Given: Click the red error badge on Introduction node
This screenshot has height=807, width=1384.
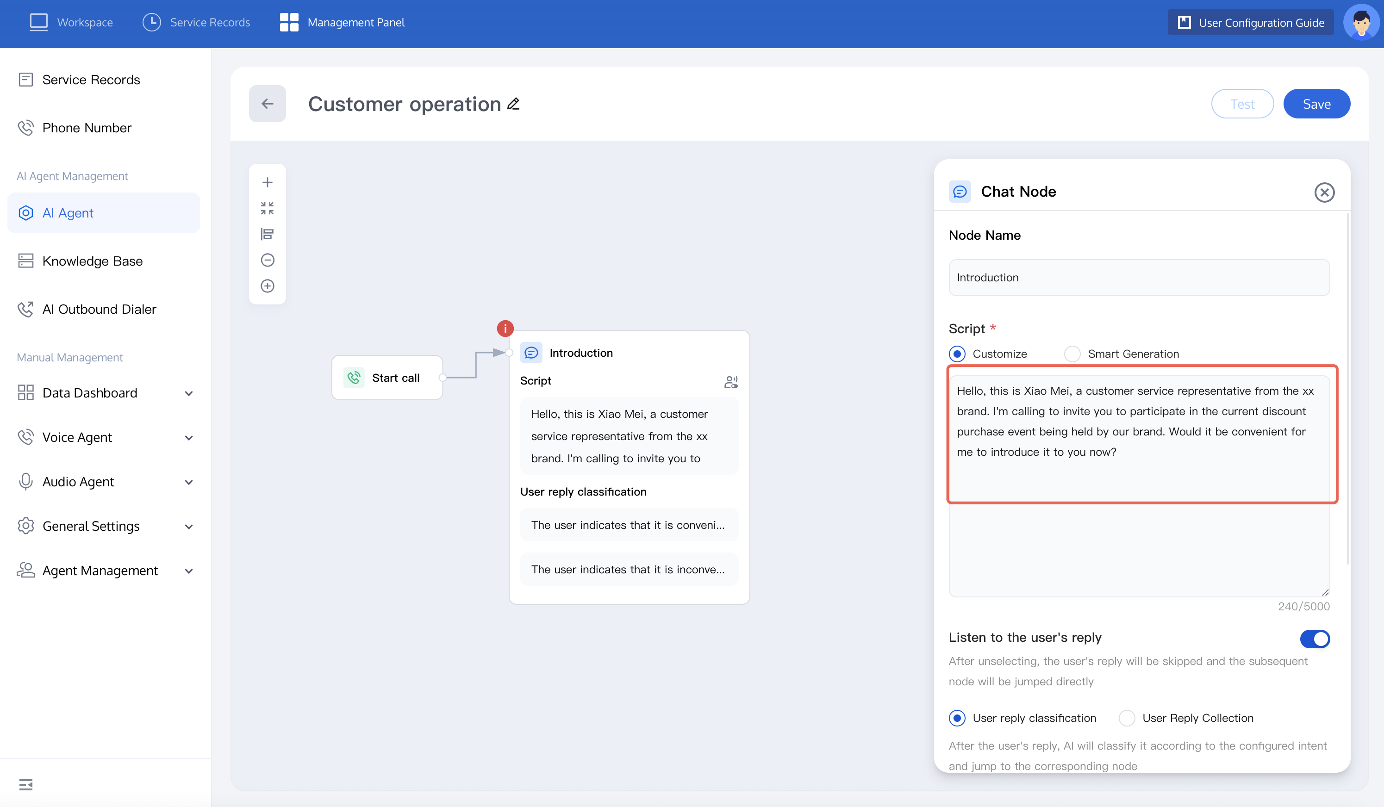Looking at the screenshot, I should coord(505,328).
